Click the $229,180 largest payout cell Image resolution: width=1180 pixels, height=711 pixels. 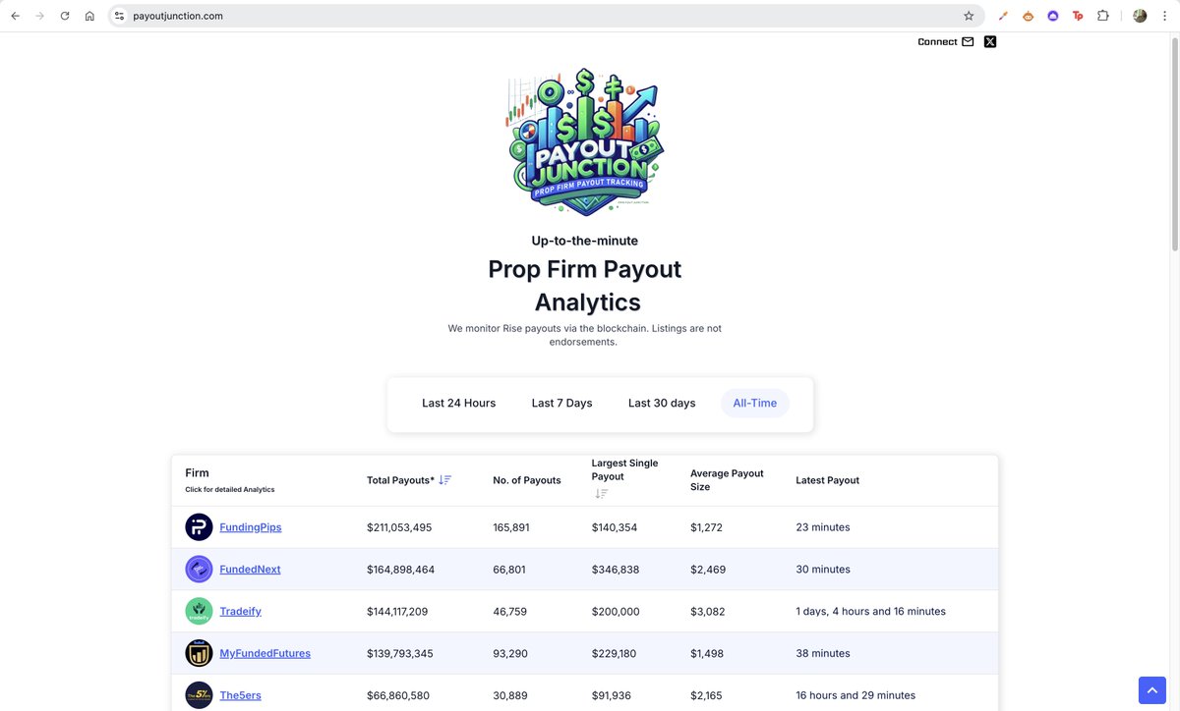click(x=615, y=653)
